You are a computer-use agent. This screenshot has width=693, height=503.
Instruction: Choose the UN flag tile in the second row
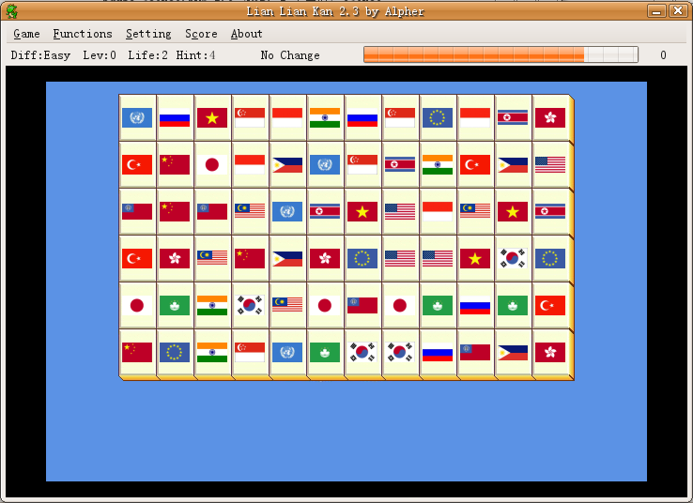[x=325, y=165]
